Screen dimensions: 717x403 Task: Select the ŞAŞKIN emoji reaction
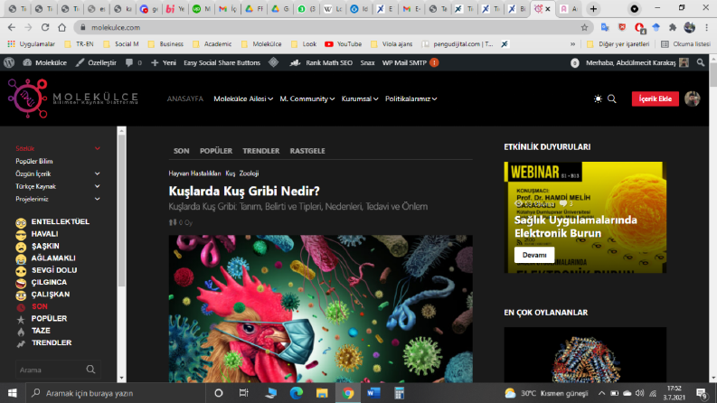pos(21,247)
